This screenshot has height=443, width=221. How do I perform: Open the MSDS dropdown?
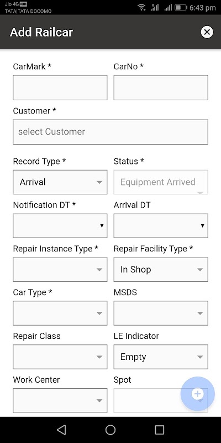pyautogui.click(x=161, y=313)
